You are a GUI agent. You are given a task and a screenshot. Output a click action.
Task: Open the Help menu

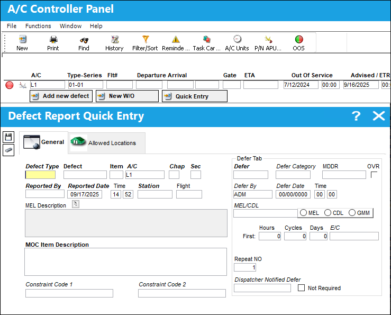tap(96, 26)
